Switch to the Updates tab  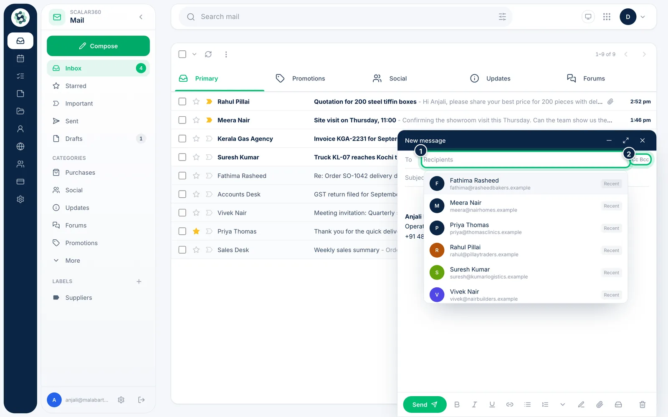tap(490, 78)
